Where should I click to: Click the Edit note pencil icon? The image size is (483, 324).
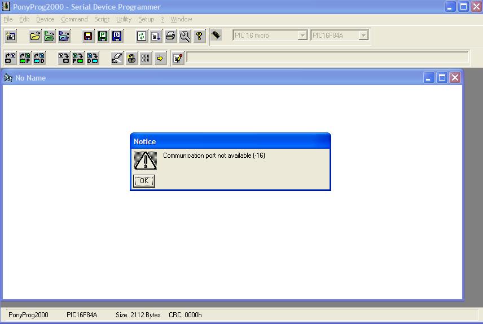click(178, 58)
